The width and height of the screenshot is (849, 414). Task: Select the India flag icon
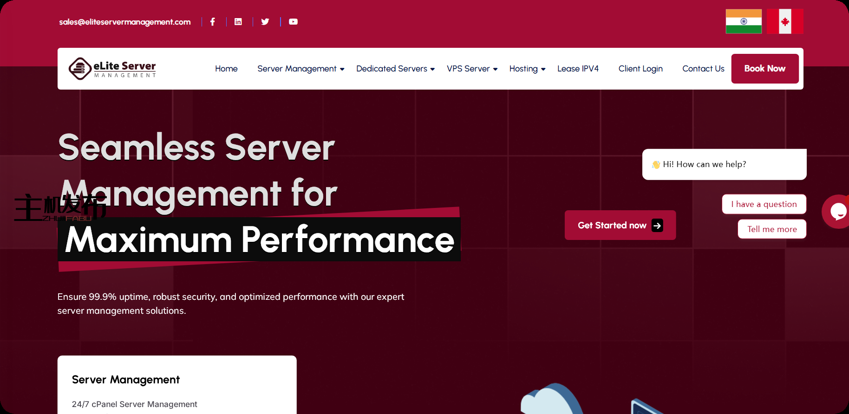point(744,21)
